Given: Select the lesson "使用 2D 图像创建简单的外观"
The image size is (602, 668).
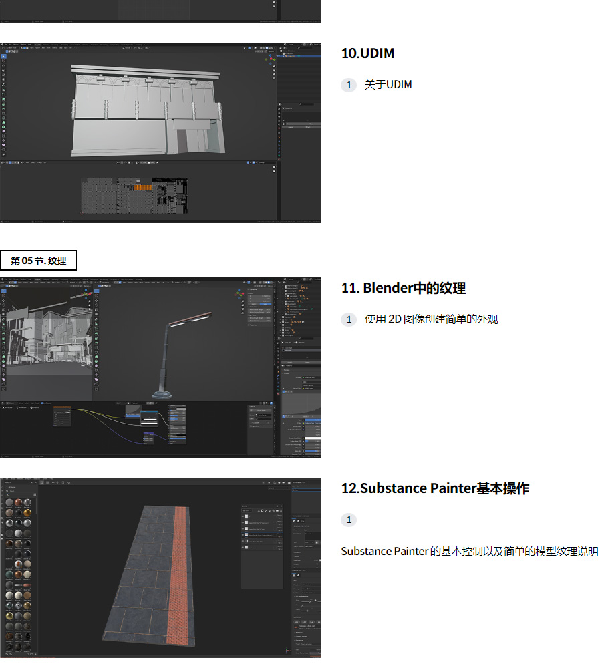Looking at the screenshot, I should tap(431, 319).
